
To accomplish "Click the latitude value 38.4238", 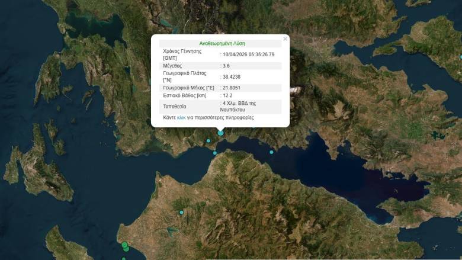I will tap(232, 77).
